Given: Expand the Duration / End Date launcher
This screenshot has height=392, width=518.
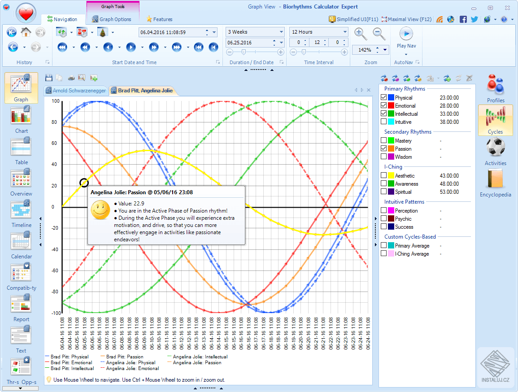Looking at the screenshot, I should point(282,62).
